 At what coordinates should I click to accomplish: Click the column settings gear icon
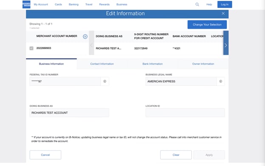(85, 36)
